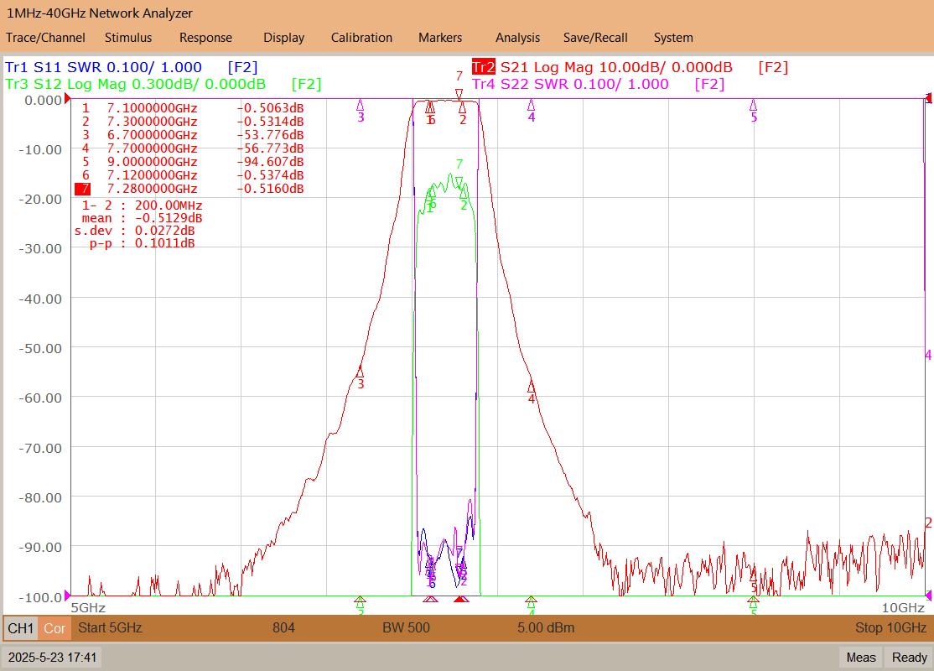The height and width of the screenshot is (671, 934).
Task: Click the -0.5160dB value of marker 7
Action: tap(270, 189)
